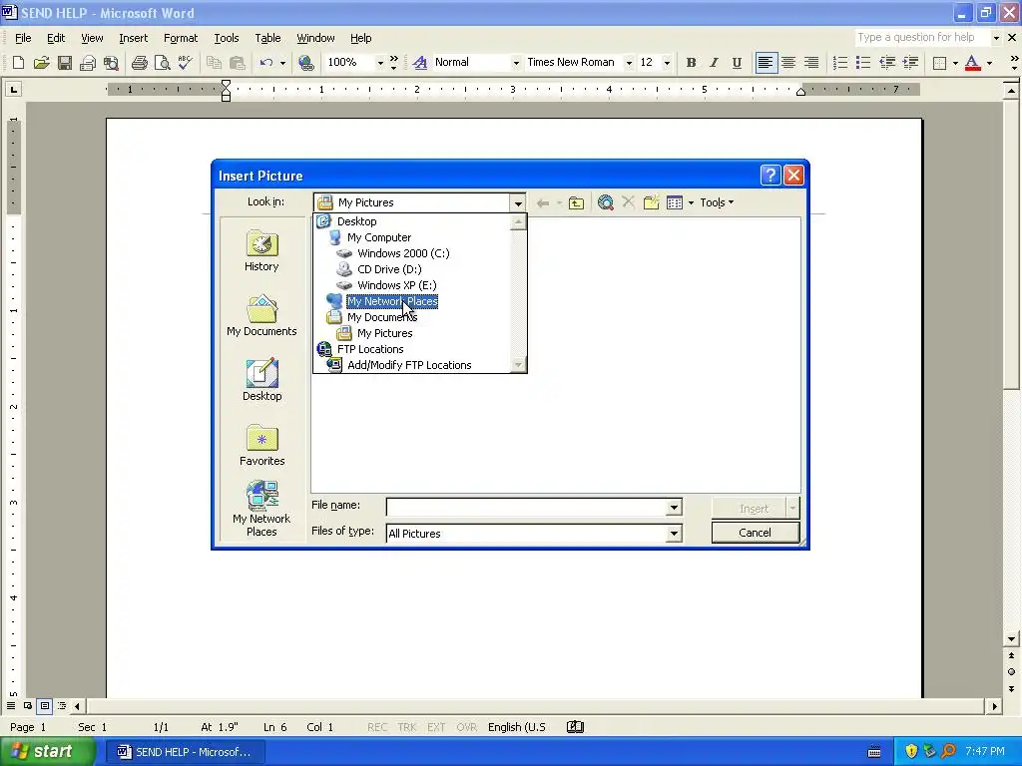The height and width of the screenshot is (766, 1022).
Task: Toggle numbered list formatting
Action: (840, 63)
